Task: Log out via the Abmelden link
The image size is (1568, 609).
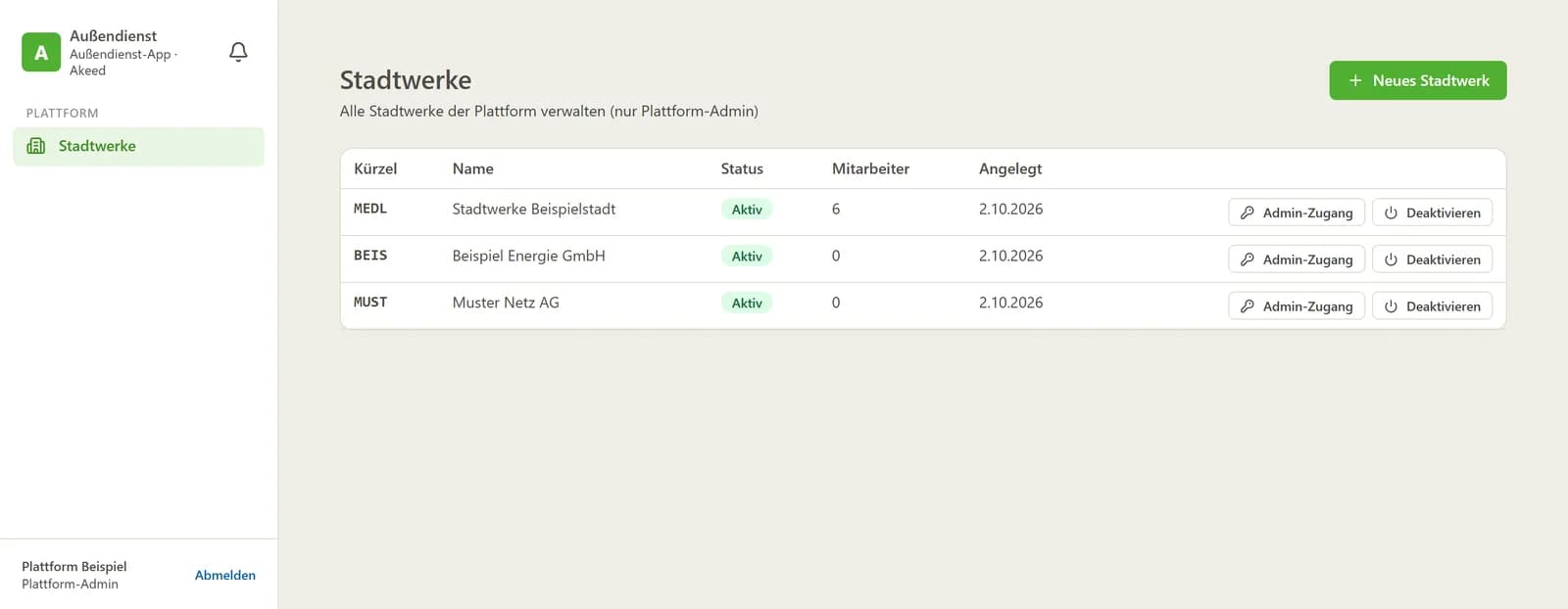Action: 225,575
